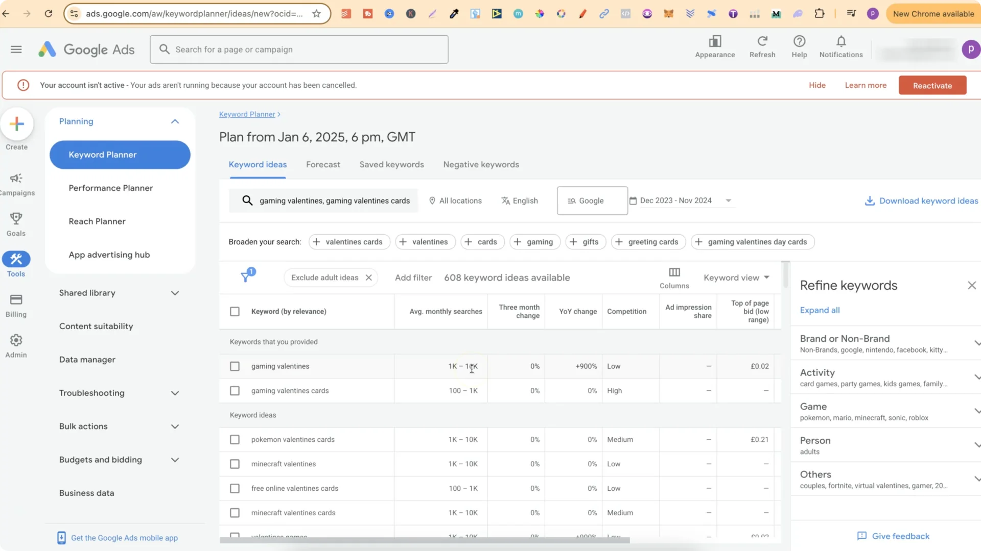Open the Goals trophy icon
The image size is (981, 551).
(x=16, y=219)
